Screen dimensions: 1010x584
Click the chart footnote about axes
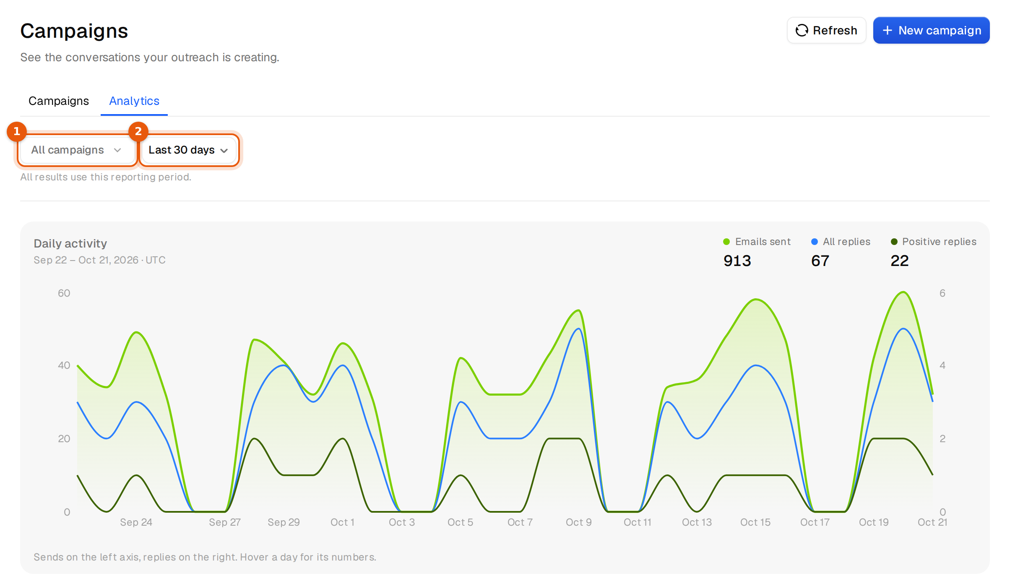205,557
